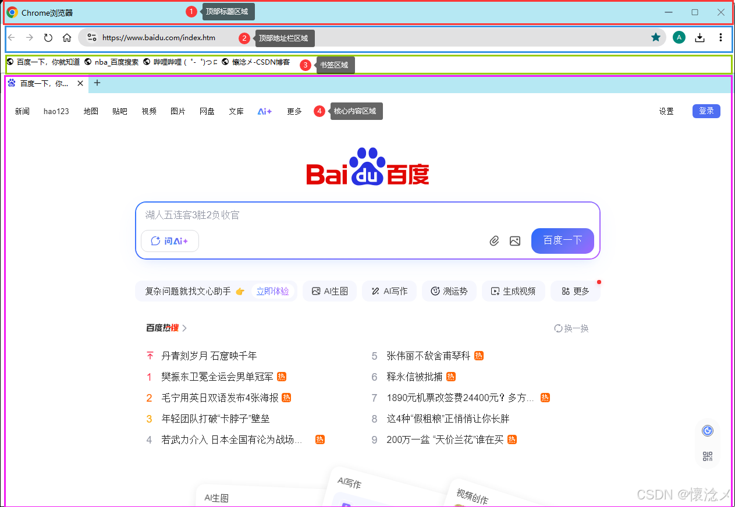Screen dimensions: 735x507
Task: Click the AI写作 button
Action: point(389,291)
